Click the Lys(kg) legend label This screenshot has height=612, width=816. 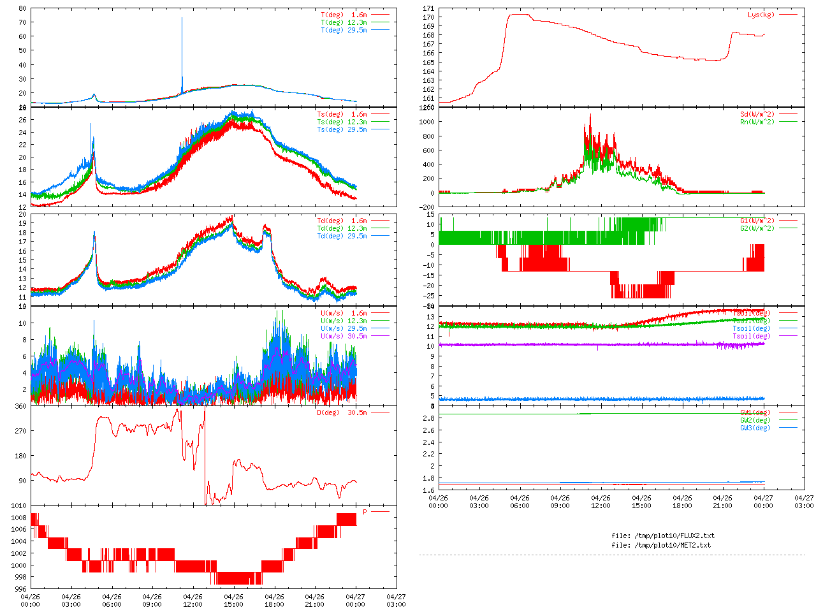pyautogui.click(x=762, y=15)
